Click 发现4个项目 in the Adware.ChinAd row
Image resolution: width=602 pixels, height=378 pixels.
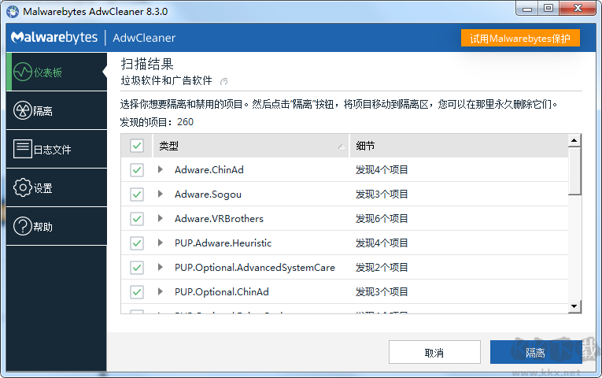[381, 170]
